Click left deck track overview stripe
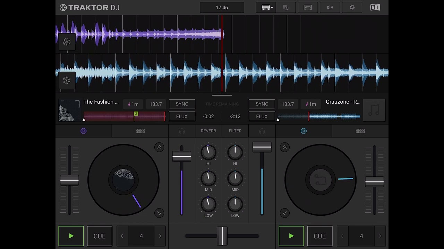This screenshot has width=444, height=249. click(x=125, y=117)
